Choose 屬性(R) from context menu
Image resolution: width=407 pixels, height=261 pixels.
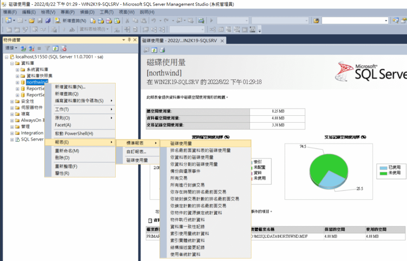[80, 173]
